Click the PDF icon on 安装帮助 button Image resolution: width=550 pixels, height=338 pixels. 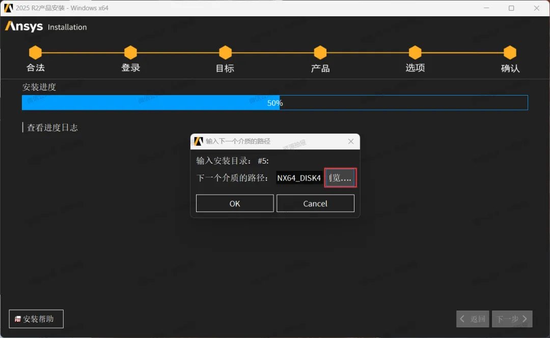point(17,319)
